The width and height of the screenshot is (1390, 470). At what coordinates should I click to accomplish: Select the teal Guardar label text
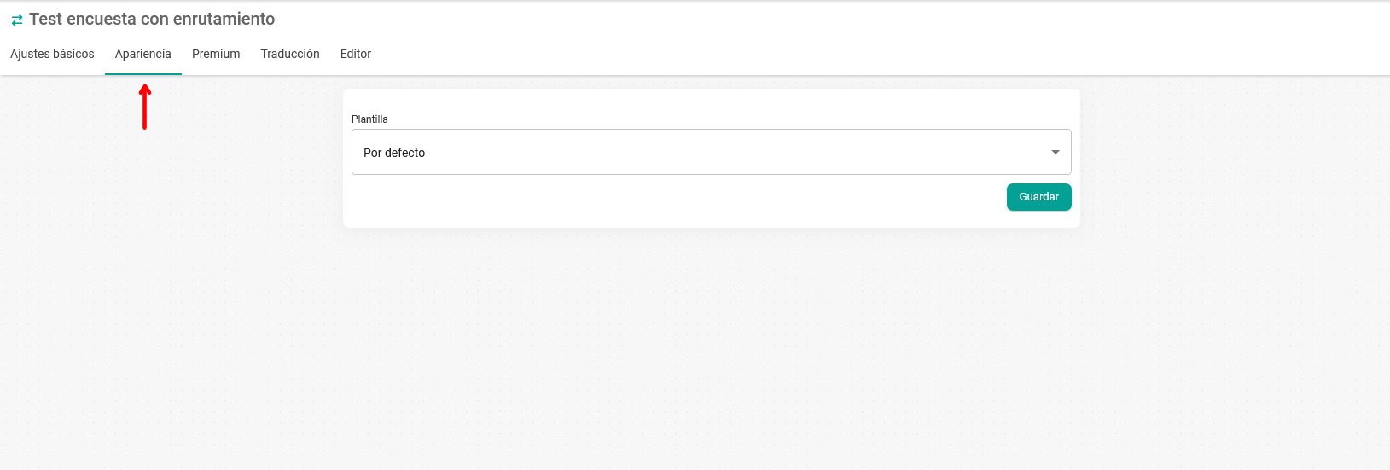1038,197
